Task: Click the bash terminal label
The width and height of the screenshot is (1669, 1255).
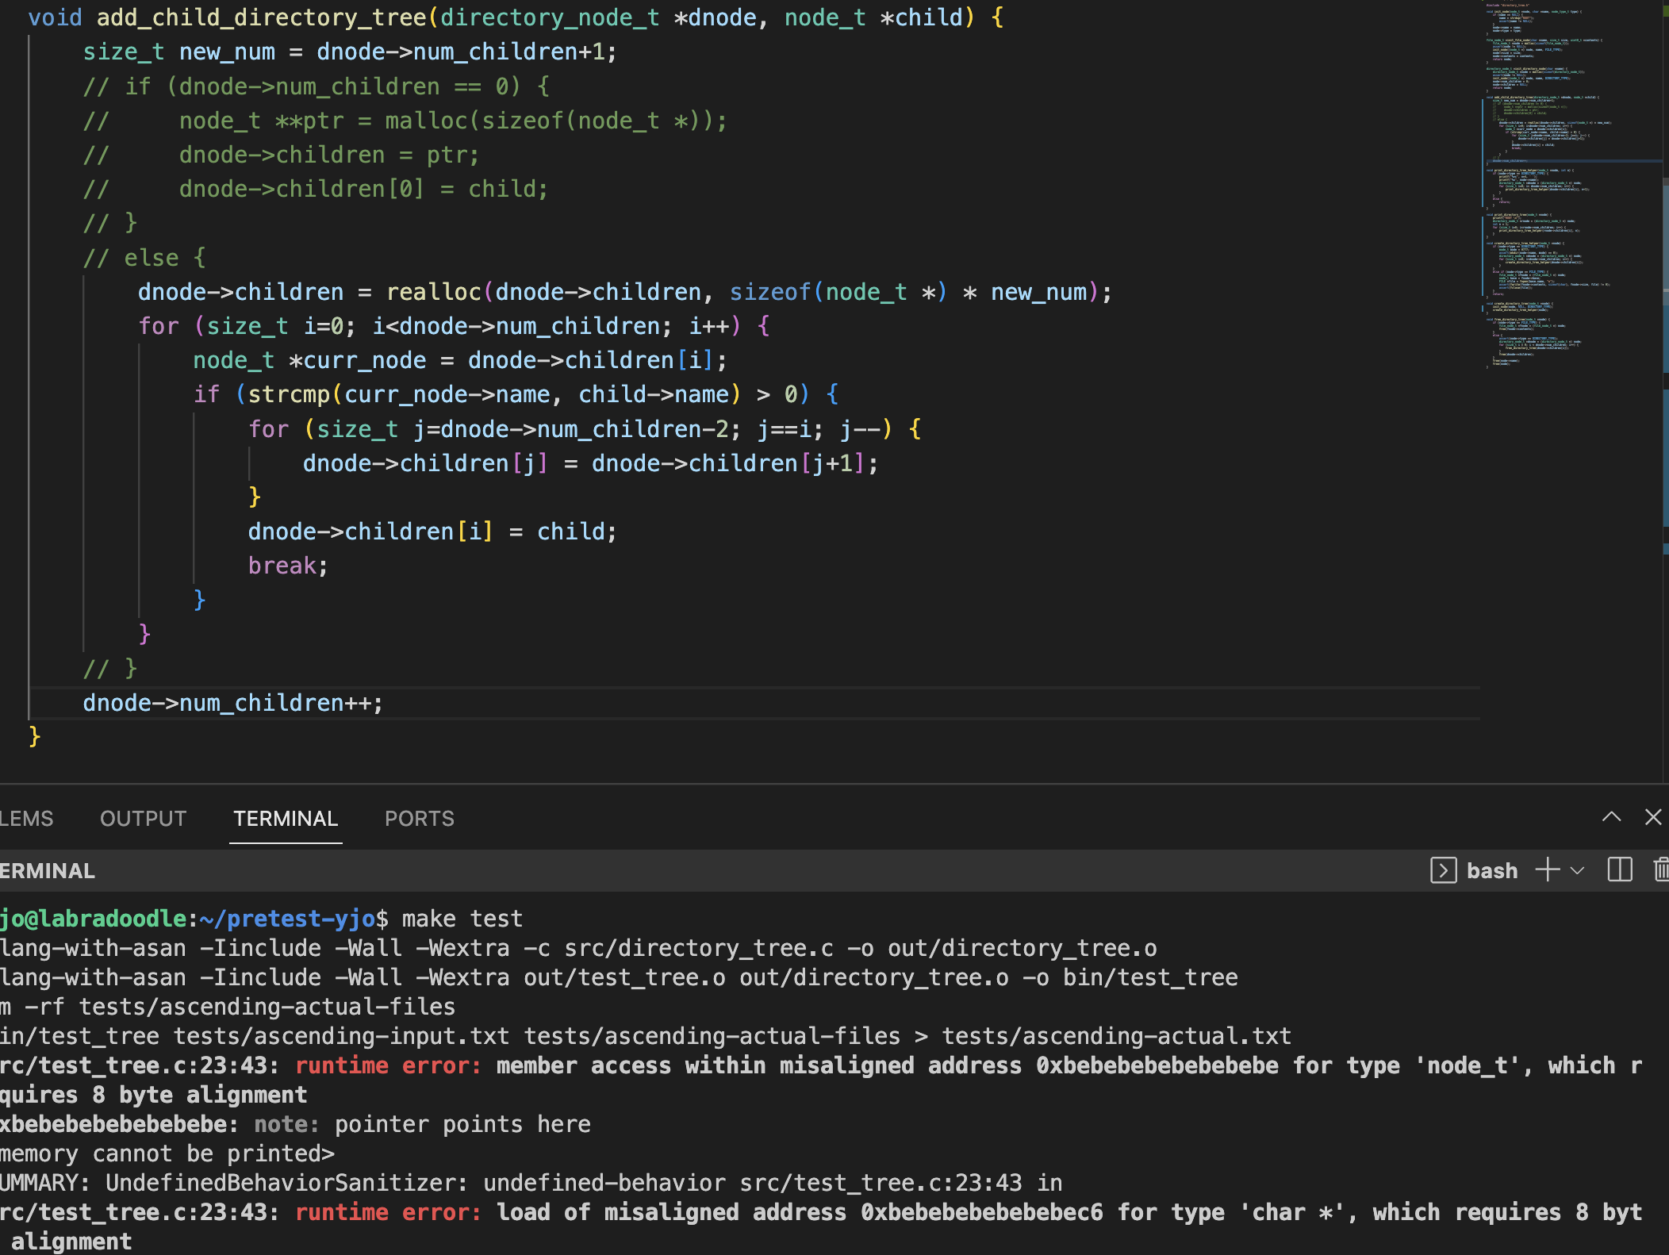Action: click(x=1491, y=871)
